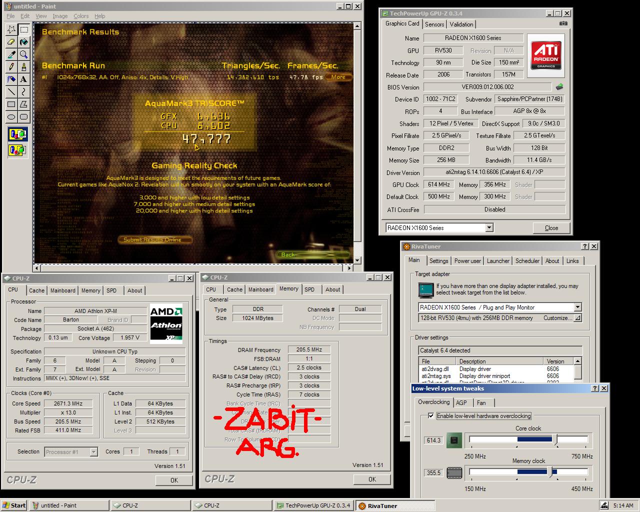This screenshot has width=640, height=512.
Task: Select the Rectangle shape tool
Action: pos(11,104)
